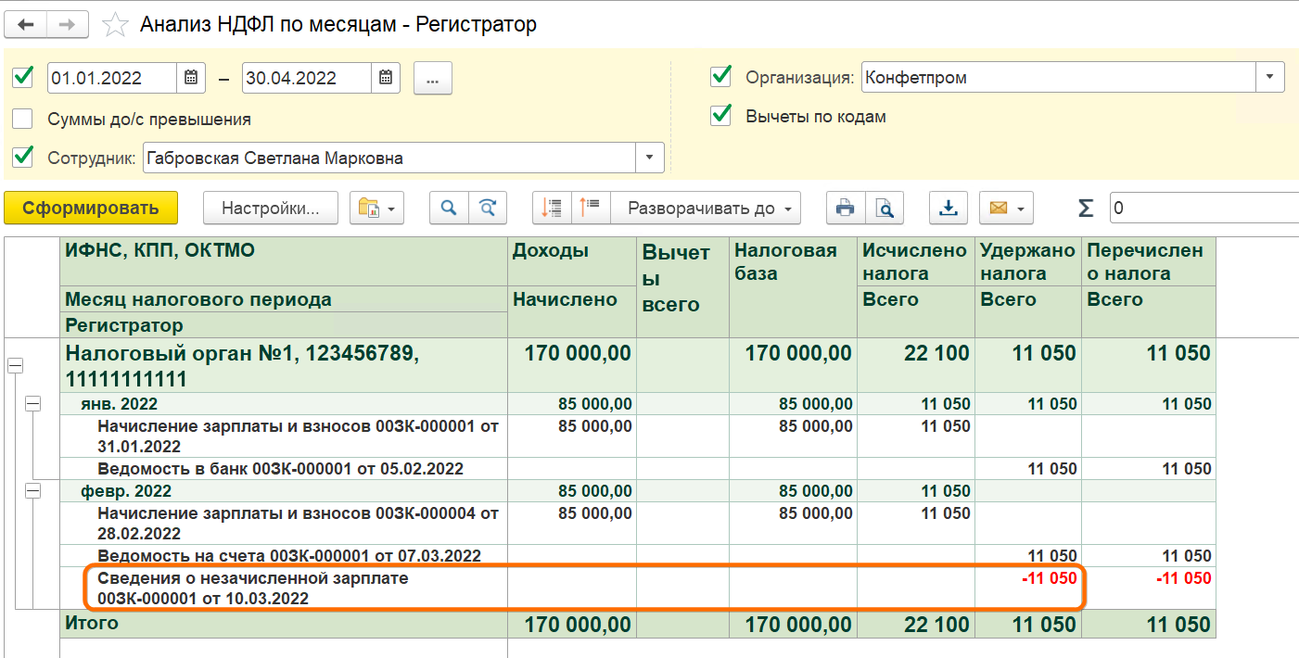Click the 'Перечислено налога' column header
The width and height of the screenshot is (1299, 658).
click(1149, 261)
